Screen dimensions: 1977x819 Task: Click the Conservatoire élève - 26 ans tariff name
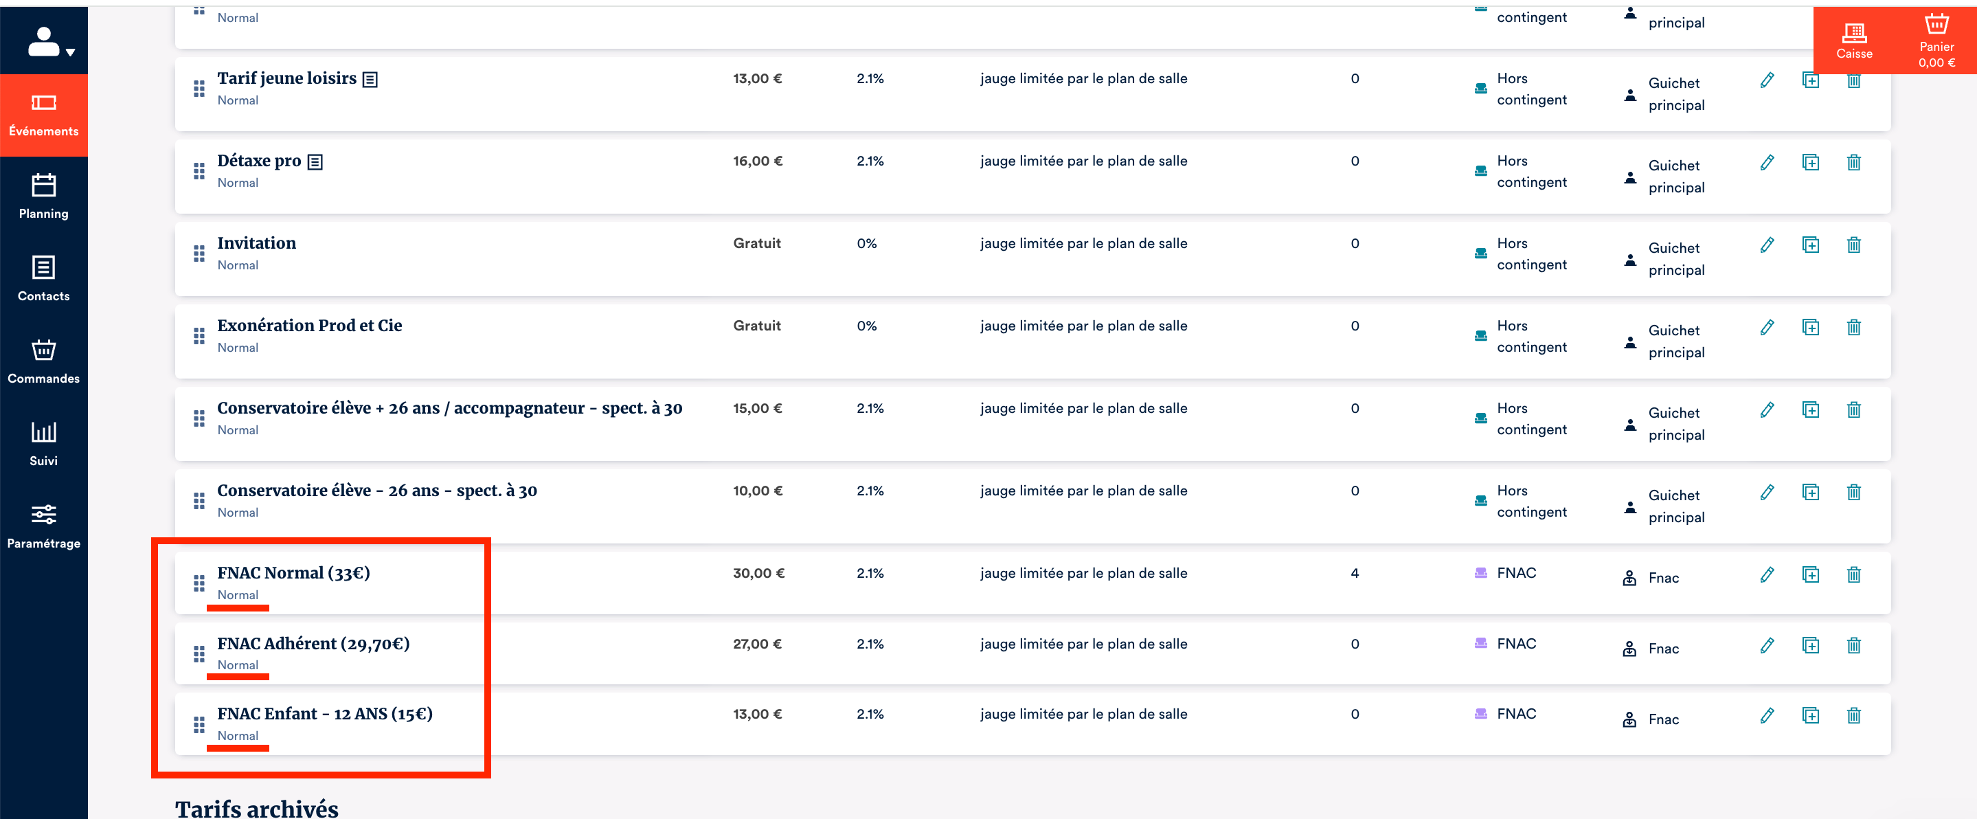pos(377,491)
